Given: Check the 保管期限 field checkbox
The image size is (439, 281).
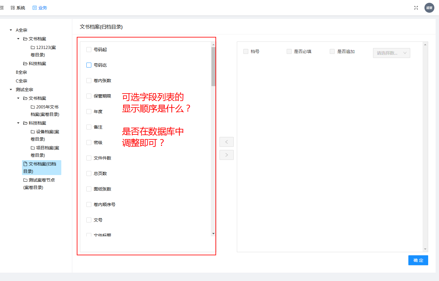Looking at the screenshot, I should pos(89,96).
